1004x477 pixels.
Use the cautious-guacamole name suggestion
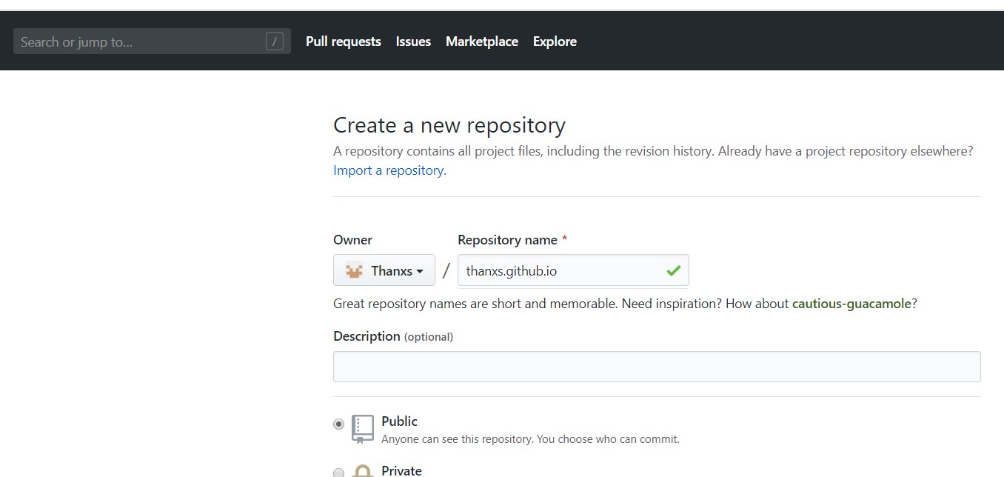pyautogui.click(x=851, y=304)
